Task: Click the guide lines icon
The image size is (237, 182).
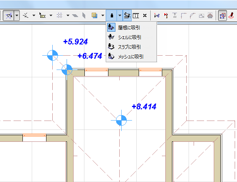Action: [26, 15]
